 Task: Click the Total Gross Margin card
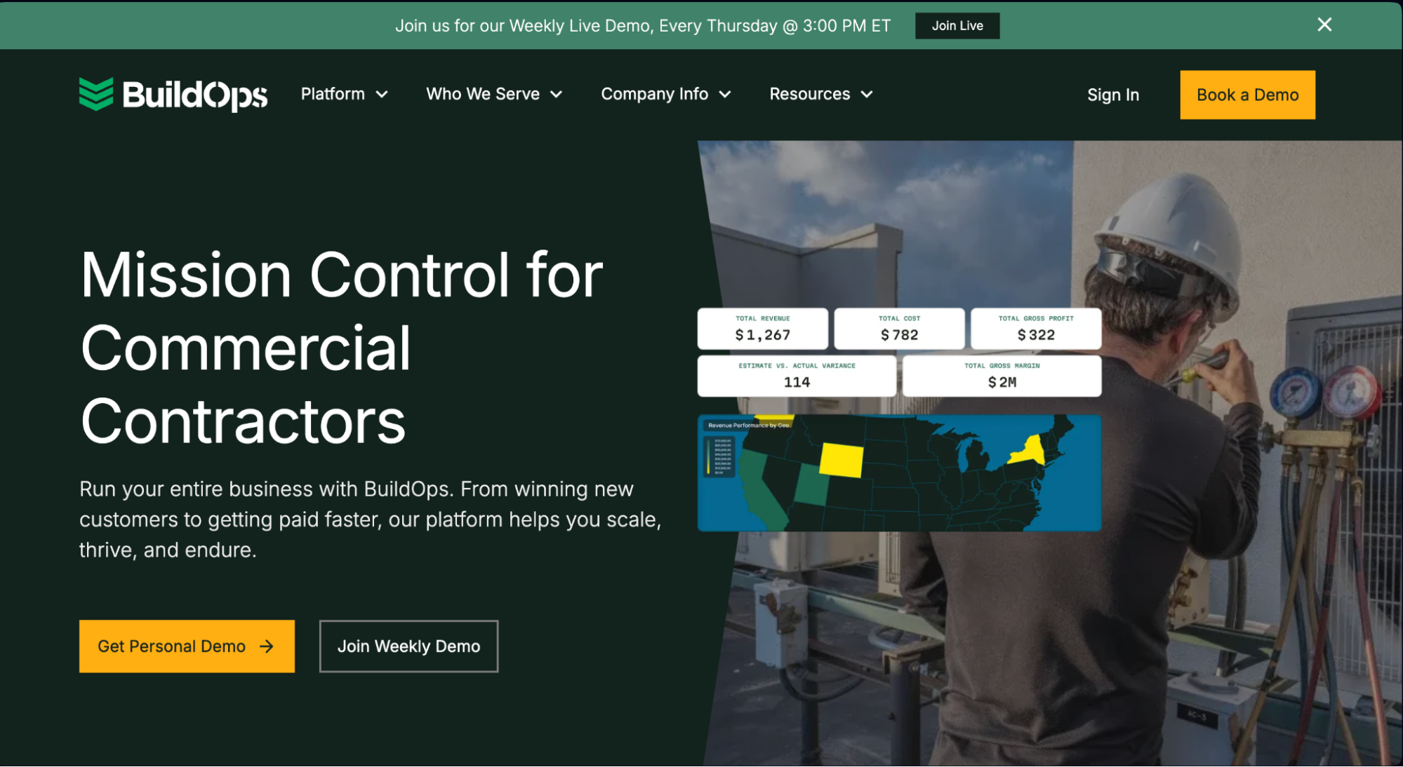(1002, 376)
